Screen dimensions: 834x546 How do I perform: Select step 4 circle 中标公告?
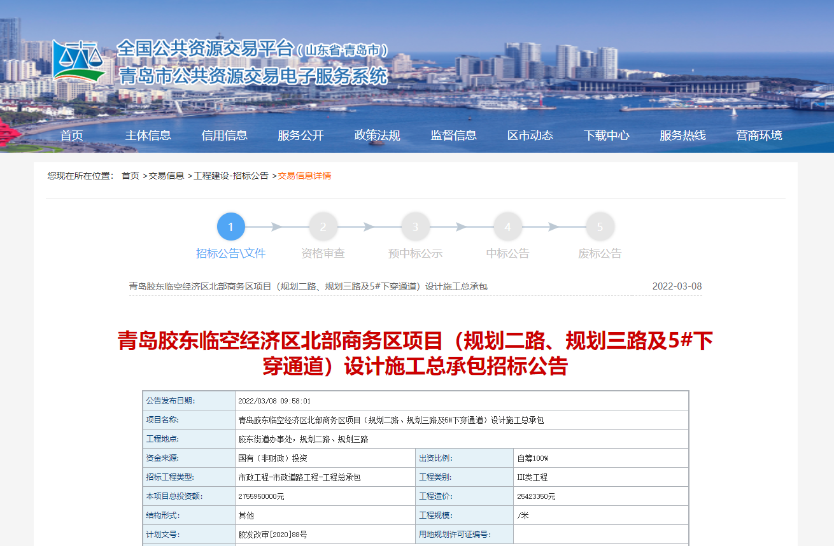point(507,227)
